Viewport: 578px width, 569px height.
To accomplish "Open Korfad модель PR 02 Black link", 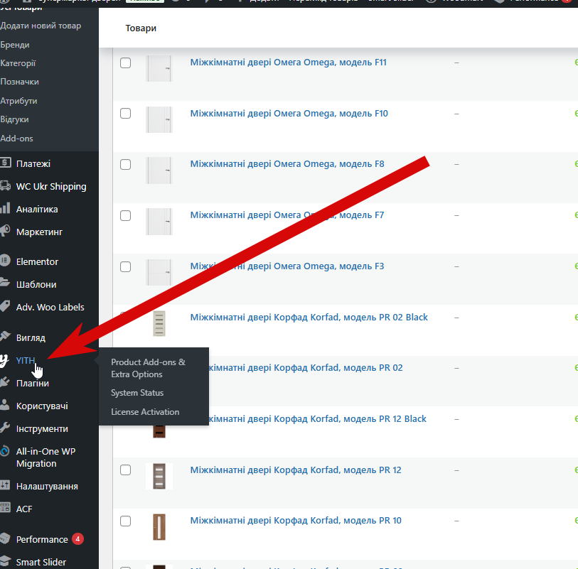I will [309, 317].
